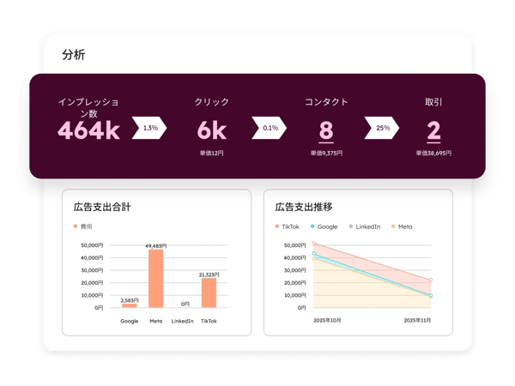Toggle the 費用 legend entry

pos(83,226)
